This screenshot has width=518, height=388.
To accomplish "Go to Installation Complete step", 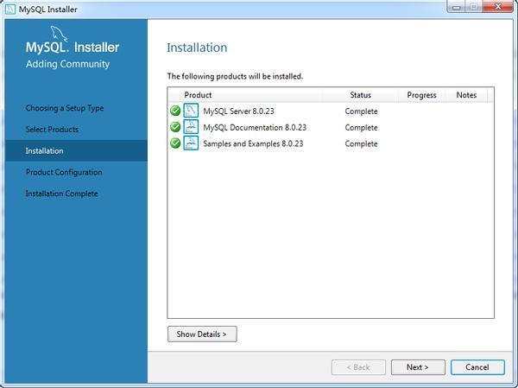I will (x=62, y=194).
